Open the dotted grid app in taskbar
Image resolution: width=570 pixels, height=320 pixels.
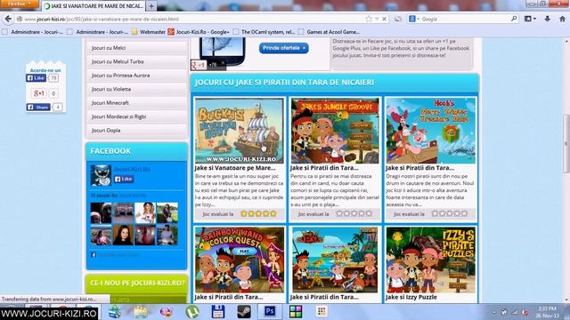click(322, 312)
